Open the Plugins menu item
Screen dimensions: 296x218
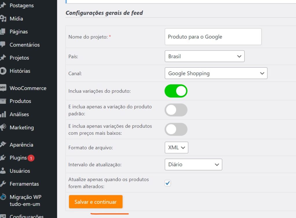[x=18, y=158]
